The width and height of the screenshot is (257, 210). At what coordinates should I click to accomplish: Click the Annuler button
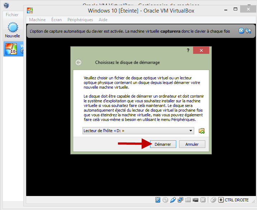tap(192, 144)
